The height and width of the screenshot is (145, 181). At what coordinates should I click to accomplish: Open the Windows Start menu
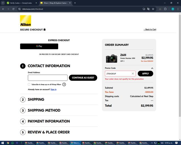(3, 143)
